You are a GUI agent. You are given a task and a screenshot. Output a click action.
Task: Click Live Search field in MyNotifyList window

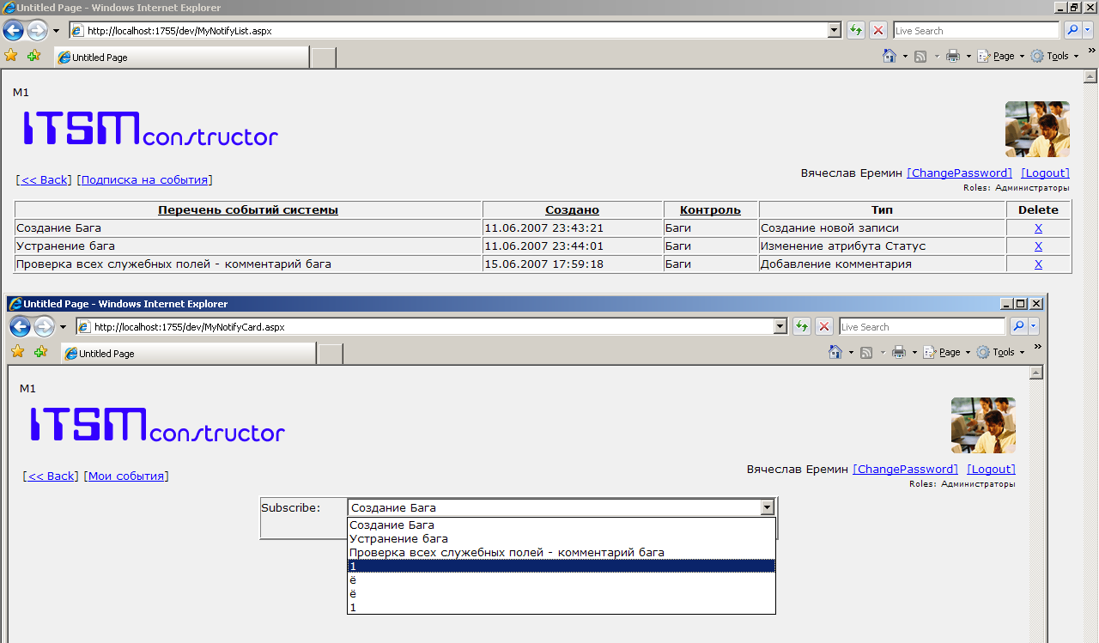pyautogui.click(x=976, y=31)
